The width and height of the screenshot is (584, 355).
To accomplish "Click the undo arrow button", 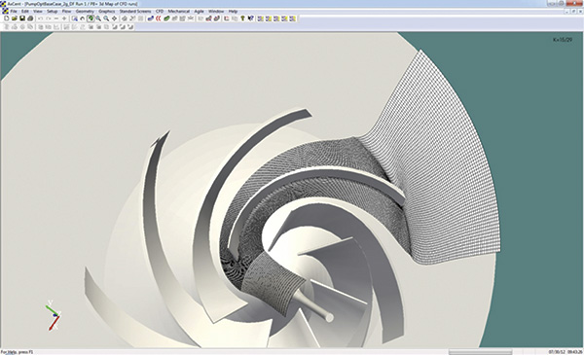I will tap(40, 18).
